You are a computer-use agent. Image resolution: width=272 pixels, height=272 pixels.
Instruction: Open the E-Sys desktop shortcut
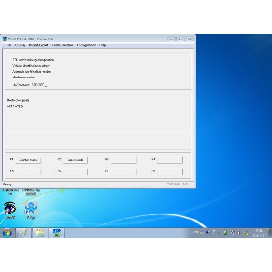click(x=31, y=210)
